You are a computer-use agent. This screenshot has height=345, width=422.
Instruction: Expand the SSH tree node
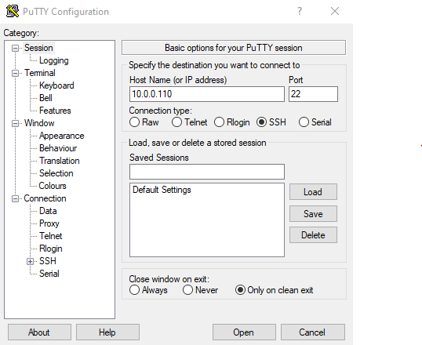30,261
